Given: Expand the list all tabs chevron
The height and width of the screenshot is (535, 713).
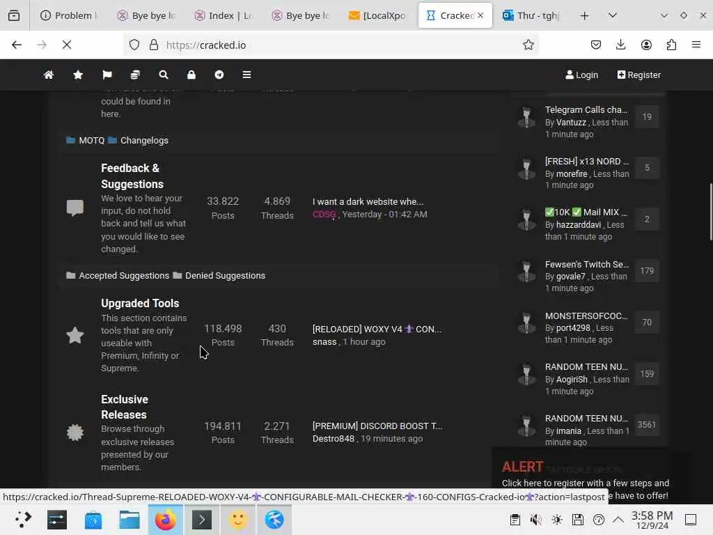Looking at the screenshot, I should coord(613,15).
